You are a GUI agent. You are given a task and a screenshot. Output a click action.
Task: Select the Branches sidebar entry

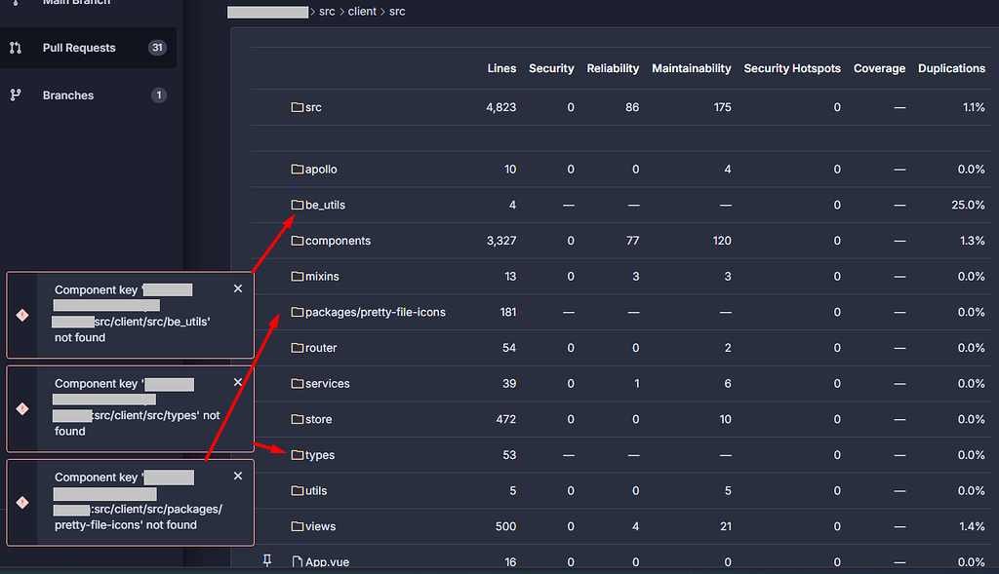(67, 95)
